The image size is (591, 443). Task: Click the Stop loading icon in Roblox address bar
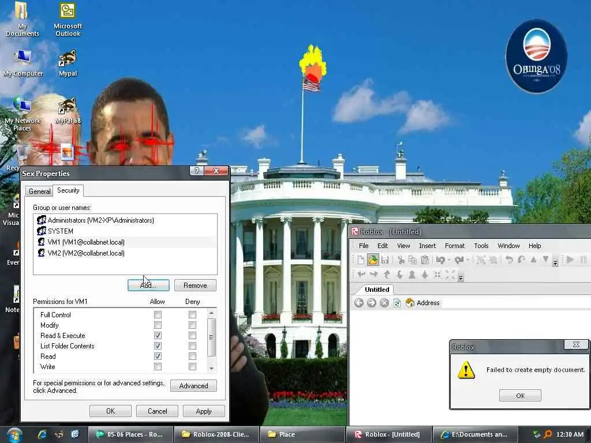coord(384,303)
